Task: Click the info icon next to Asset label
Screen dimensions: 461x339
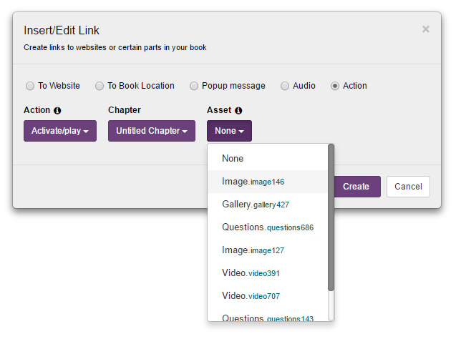Action: pos(238,111)
